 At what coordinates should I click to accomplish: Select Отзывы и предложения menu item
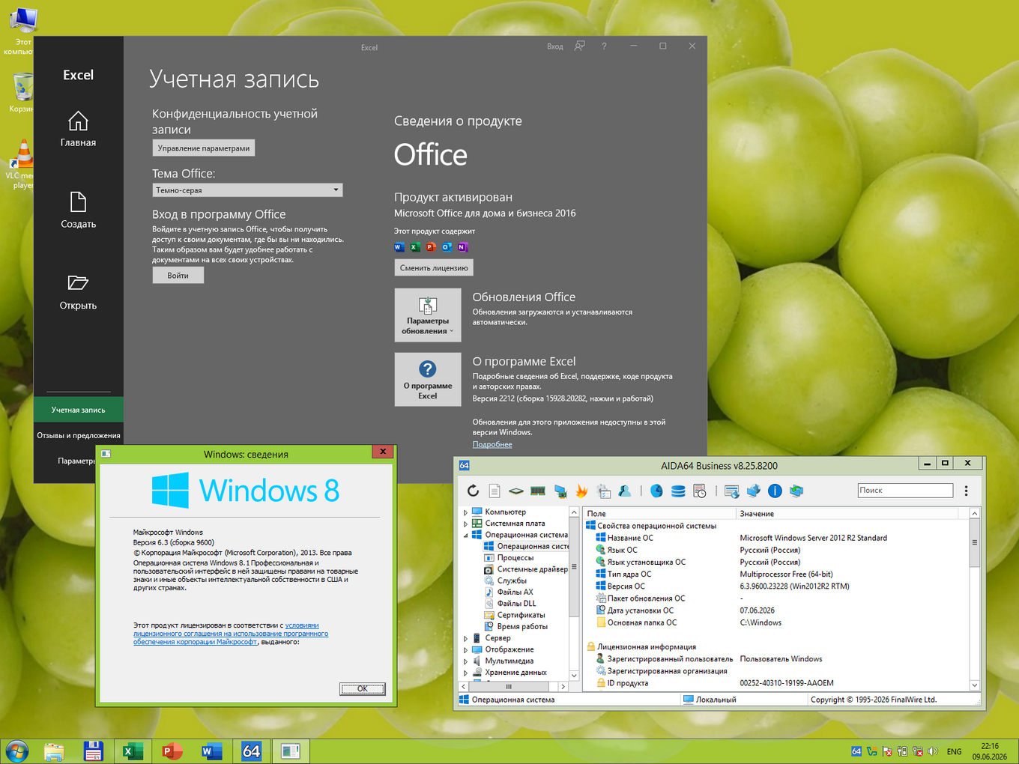click(x=78, y=435)
